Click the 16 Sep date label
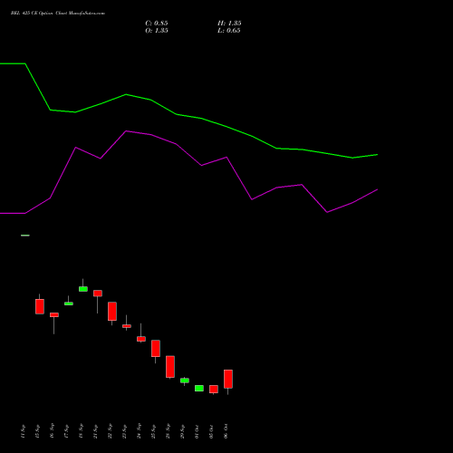Screen dimensions: 453x453 pyautogui.click(x=52, y=431)
